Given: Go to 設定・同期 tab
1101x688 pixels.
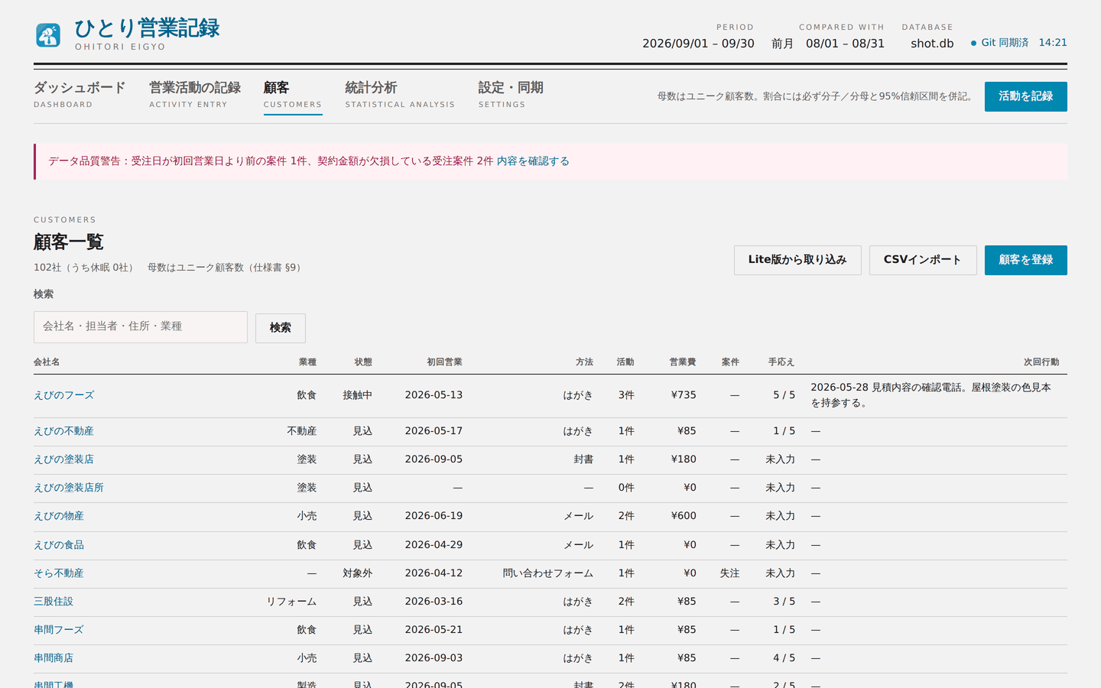Looking at the screenshot, I should (x=511, y=95).
